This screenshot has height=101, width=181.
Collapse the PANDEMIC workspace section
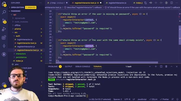(x=16, y=11)
